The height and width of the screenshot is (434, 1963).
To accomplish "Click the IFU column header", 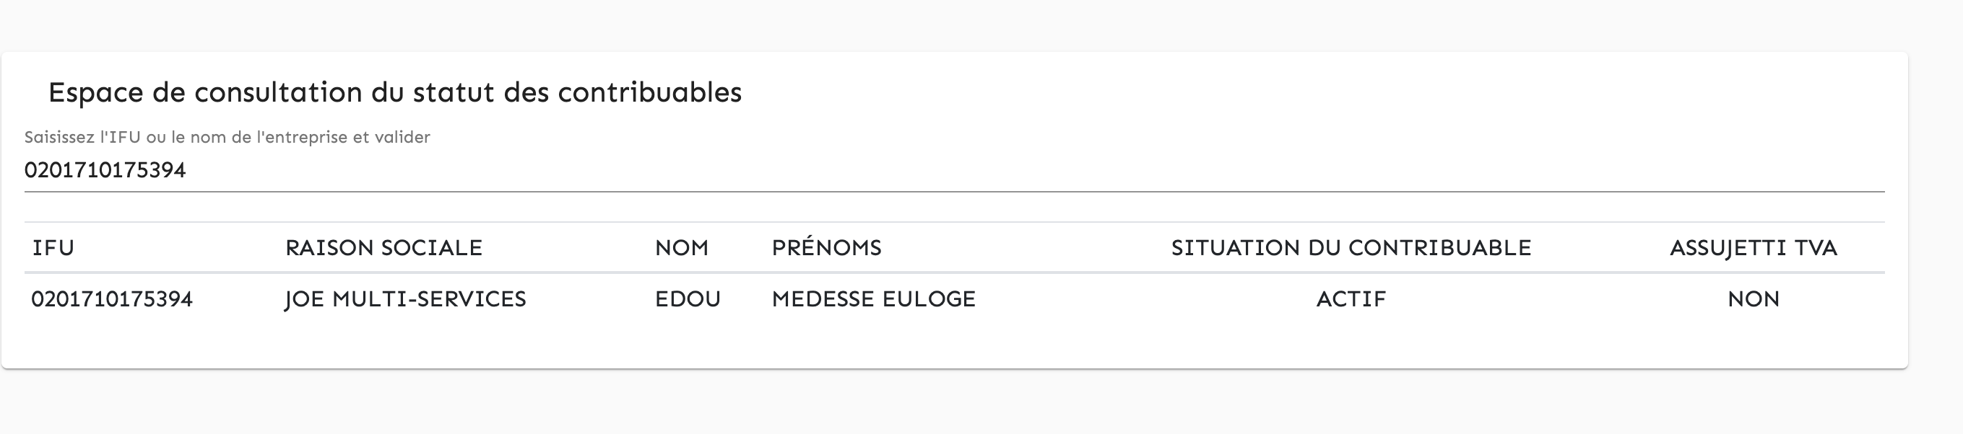I will [53, 248].
